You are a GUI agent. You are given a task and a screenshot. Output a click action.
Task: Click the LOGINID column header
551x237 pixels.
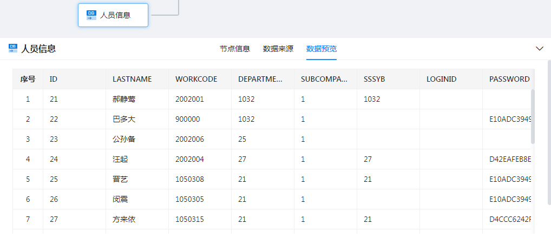tap(441, 79)
